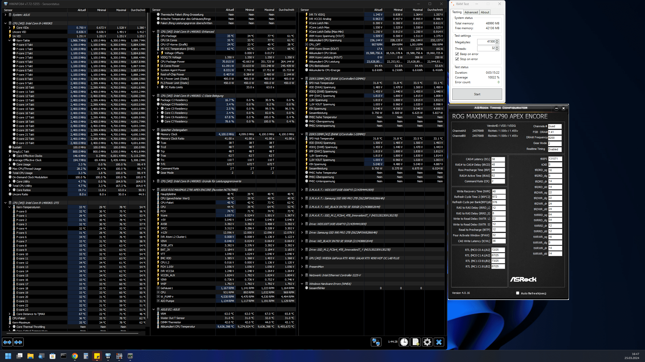This screenshot has height=362, width=645.
Task: Collapse the Speicher-Zeitangaben section
Action: 154,130
